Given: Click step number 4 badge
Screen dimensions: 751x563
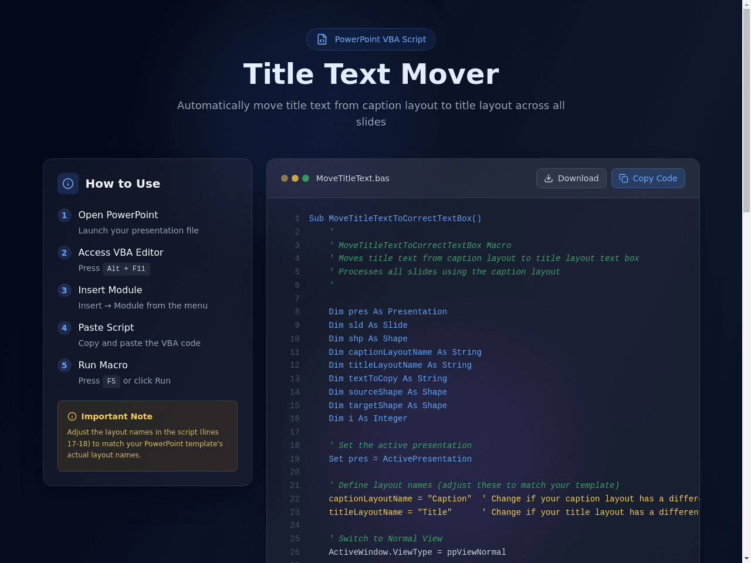Looking at the screenshot, I should [x=65, y=328].
